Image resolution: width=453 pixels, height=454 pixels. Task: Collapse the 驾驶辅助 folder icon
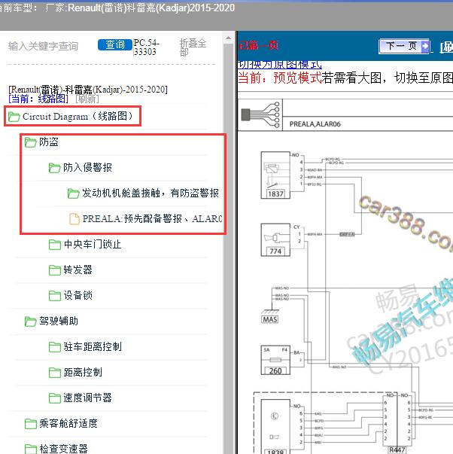point(30,321)
